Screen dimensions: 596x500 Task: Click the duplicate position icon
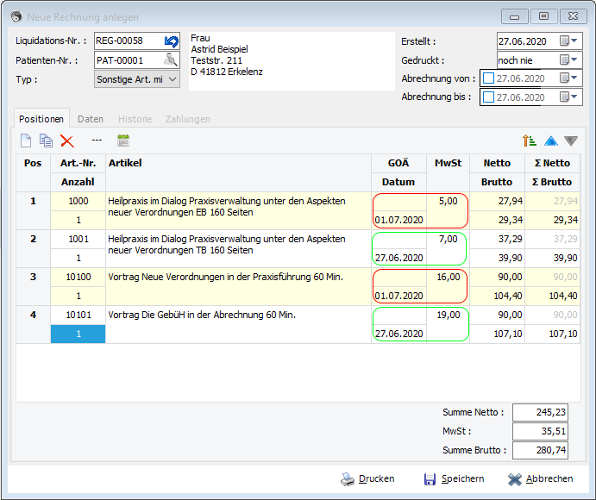click(46, 141)
